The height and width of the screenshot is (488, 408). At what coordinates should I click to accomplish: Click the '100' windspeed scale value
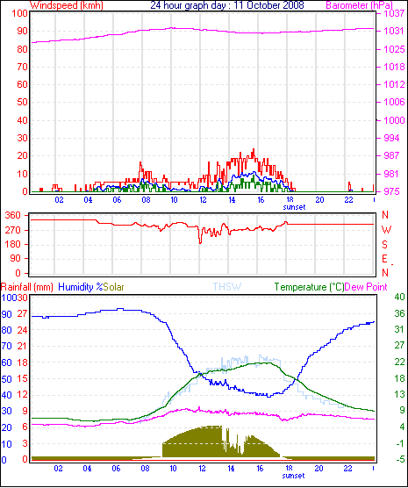point(19,13)
